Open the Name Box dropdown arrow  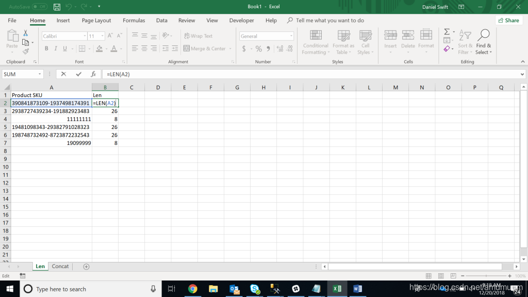coord(40,74)
